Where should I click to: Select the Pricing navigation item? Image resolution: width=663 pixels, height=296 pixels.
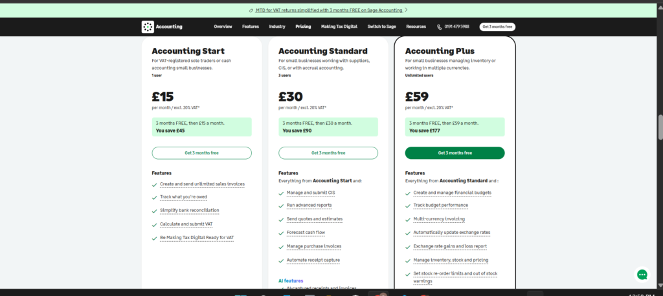point(303,26)
